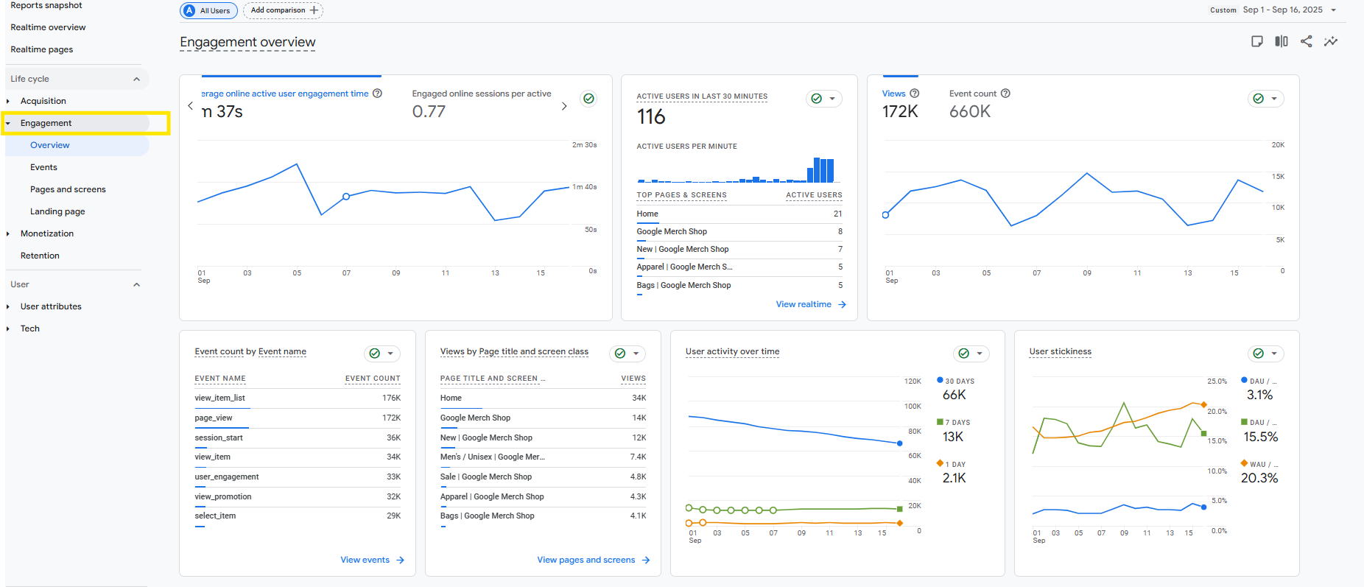Click the customize report icon
1364x587 pixels.
point(1257,41)
